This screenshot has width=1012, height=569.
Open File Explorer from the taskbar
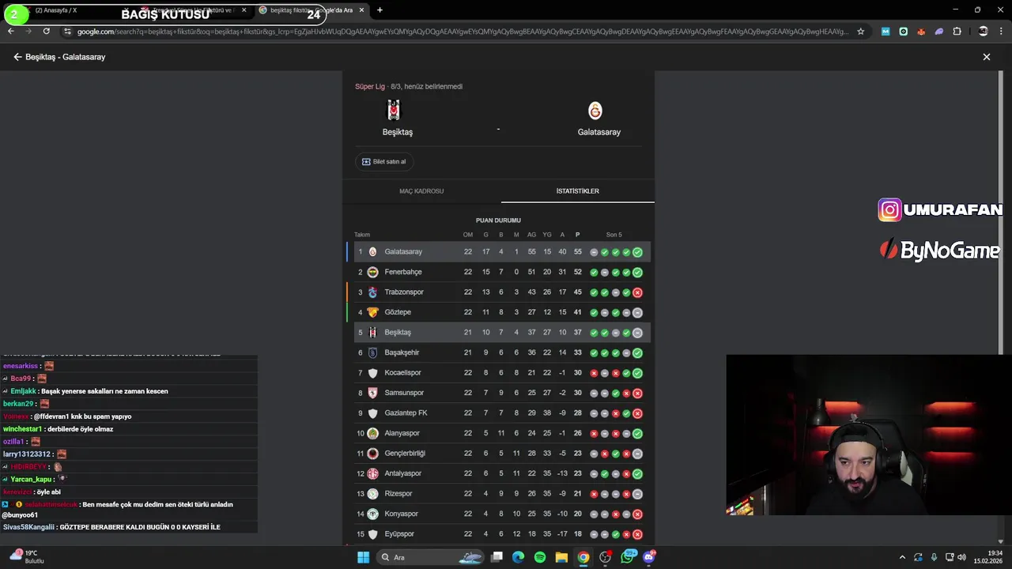pos(561,557)
